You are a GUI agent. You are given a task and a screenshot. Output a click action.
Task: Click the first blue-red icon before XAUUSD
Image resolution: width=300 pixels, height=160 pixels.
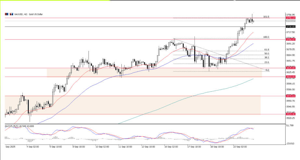6,14
